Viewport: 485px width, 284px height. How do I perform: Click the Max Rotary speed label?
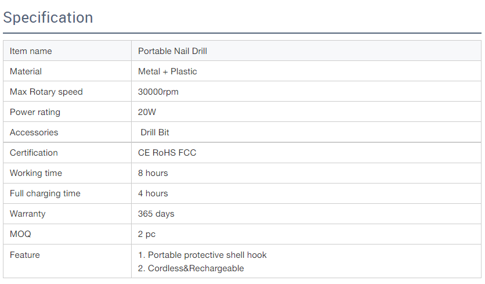point(46,92)
